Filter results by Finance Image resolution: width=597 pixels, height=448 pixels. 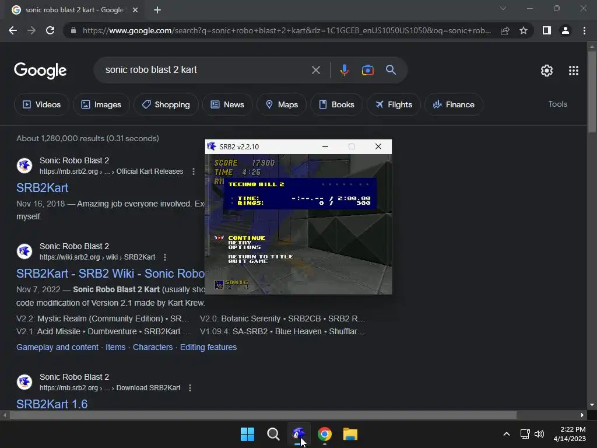pyautogui.click(x=454, y=104)
